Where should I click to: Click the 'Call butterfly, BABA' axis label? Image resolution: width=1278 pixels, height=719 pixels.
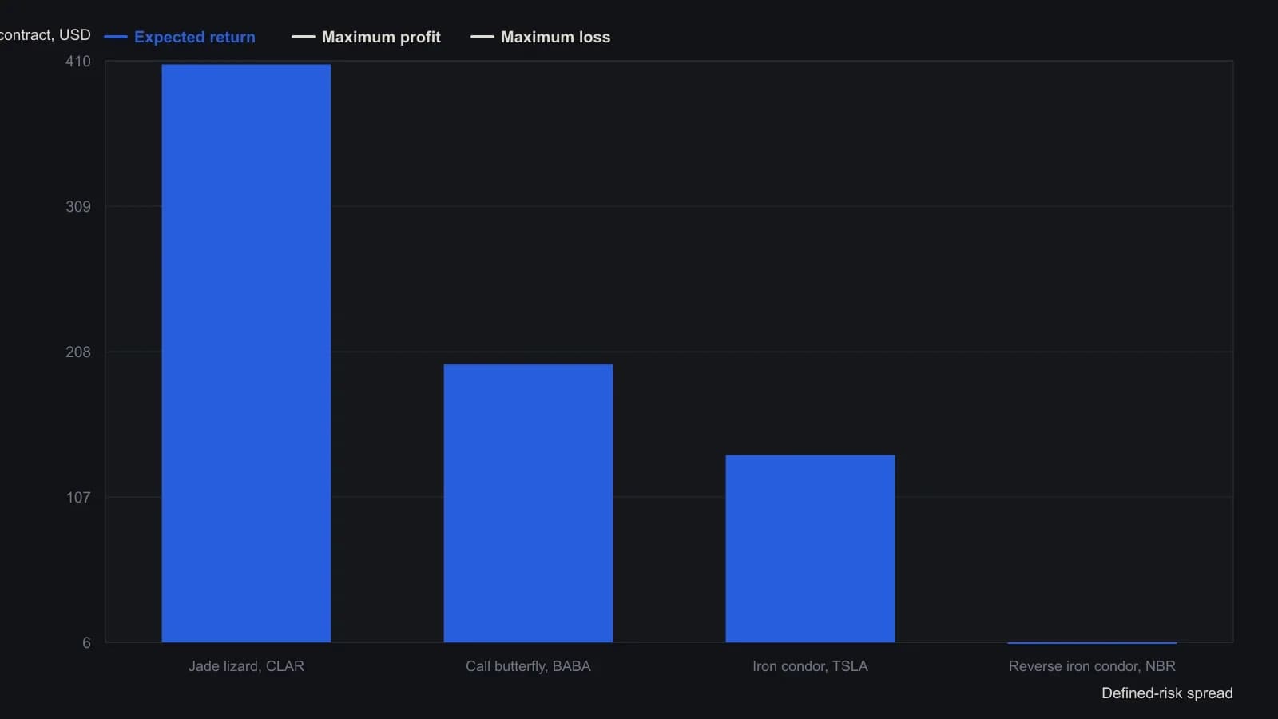(x=528, y=666)
